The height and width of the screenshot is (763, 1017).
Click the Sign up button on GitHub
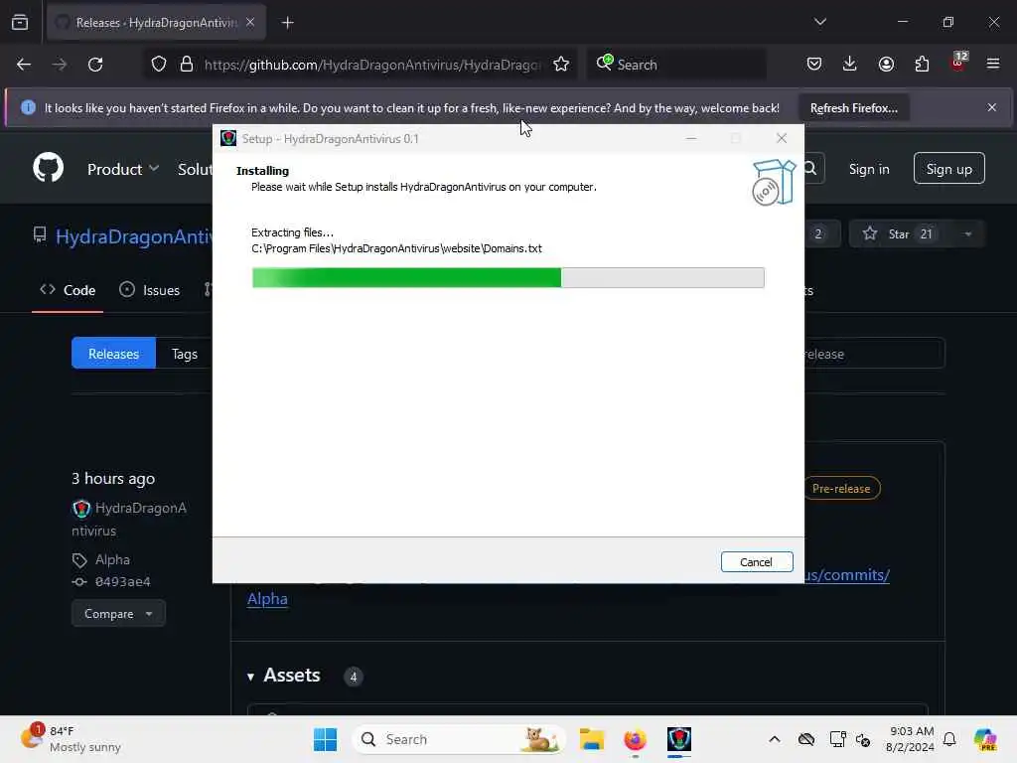click(948, 169)
